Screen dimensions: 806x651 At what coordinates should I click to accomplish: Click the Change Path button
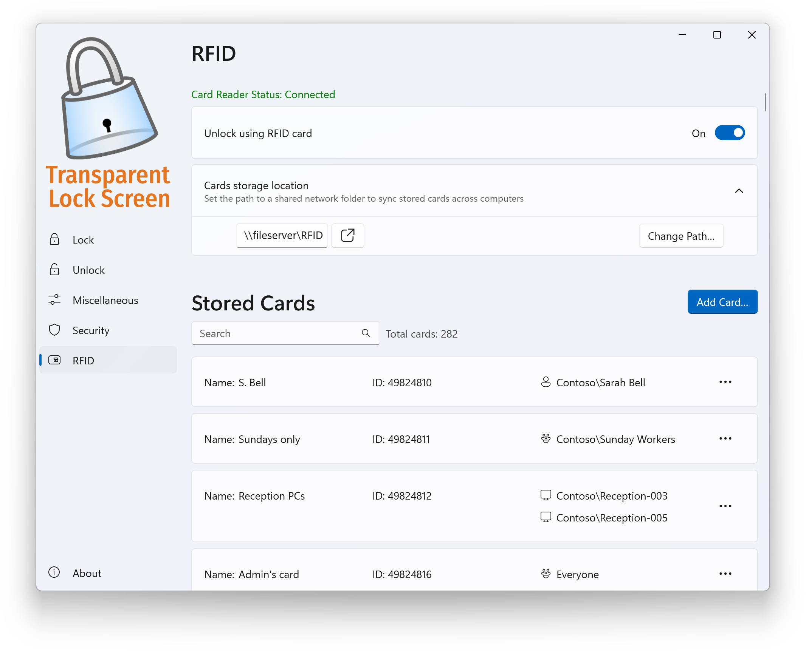[680, 236]
